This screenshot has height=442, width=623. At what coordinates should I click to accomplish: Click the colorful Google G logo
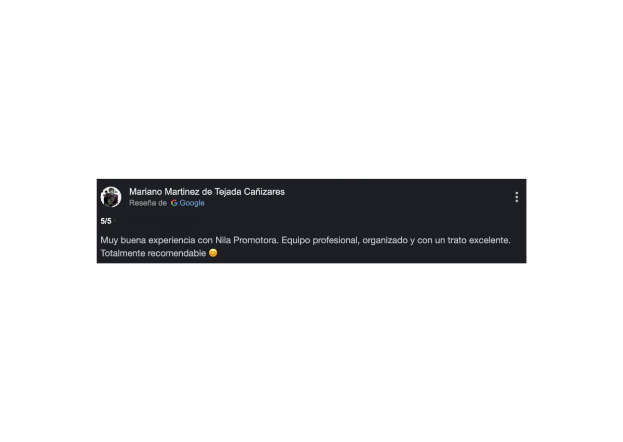click(x=174, y=203)
